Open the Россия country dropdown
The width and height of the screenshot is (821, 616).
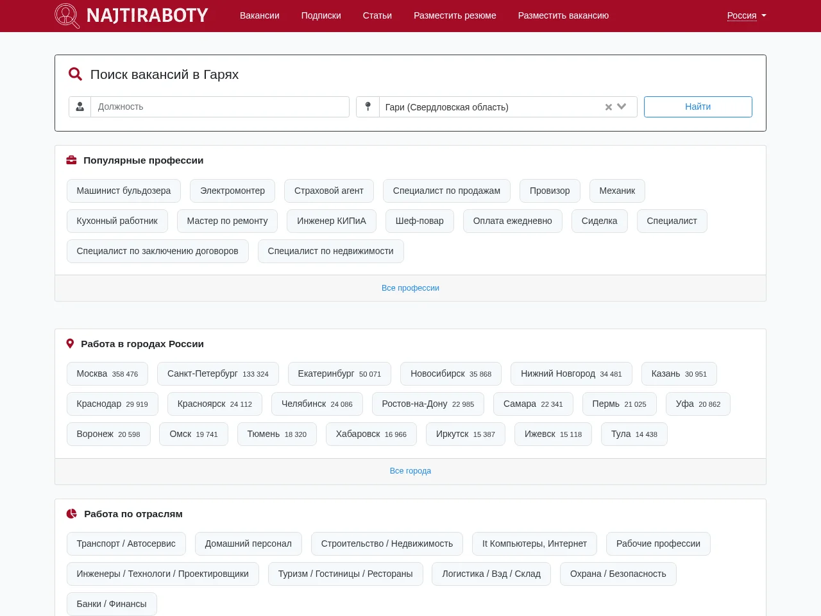coord(747,15)
